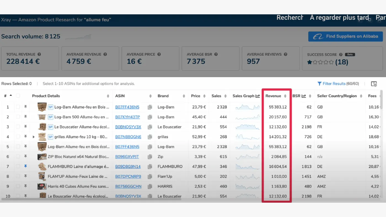Open table column settings icon
The height and width of the screenshot is (217, 386).
(374, 84)
